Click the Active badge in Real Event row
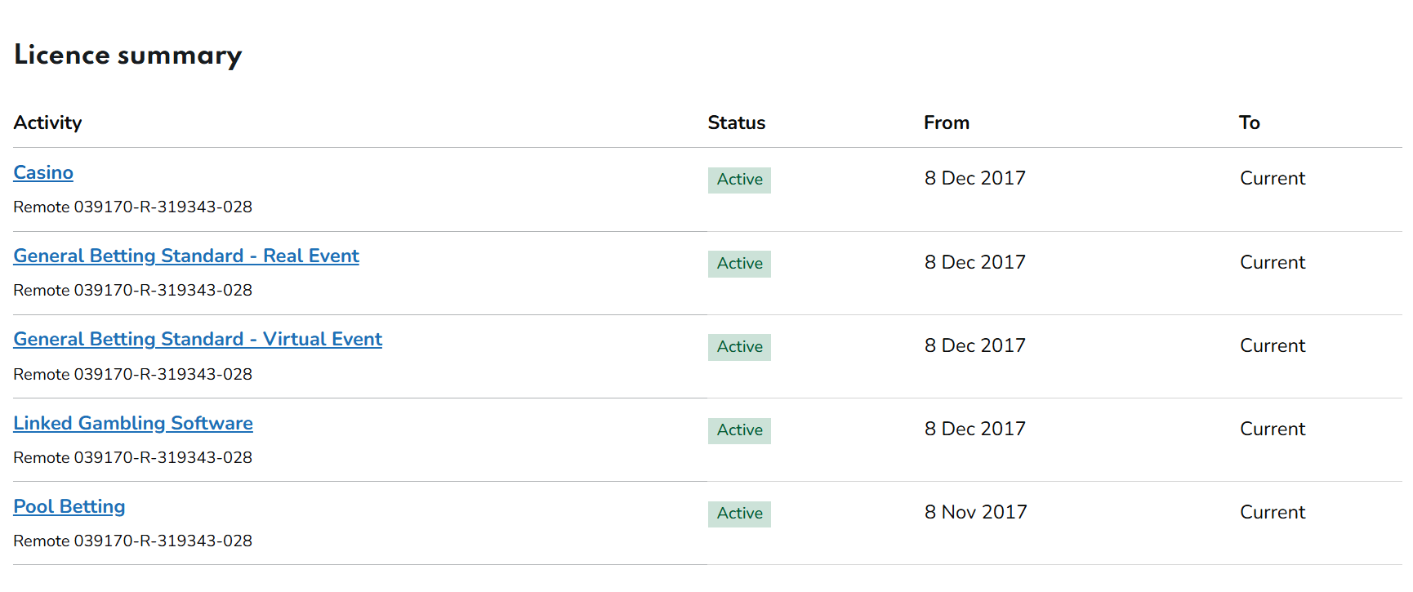 click(739, 264)
